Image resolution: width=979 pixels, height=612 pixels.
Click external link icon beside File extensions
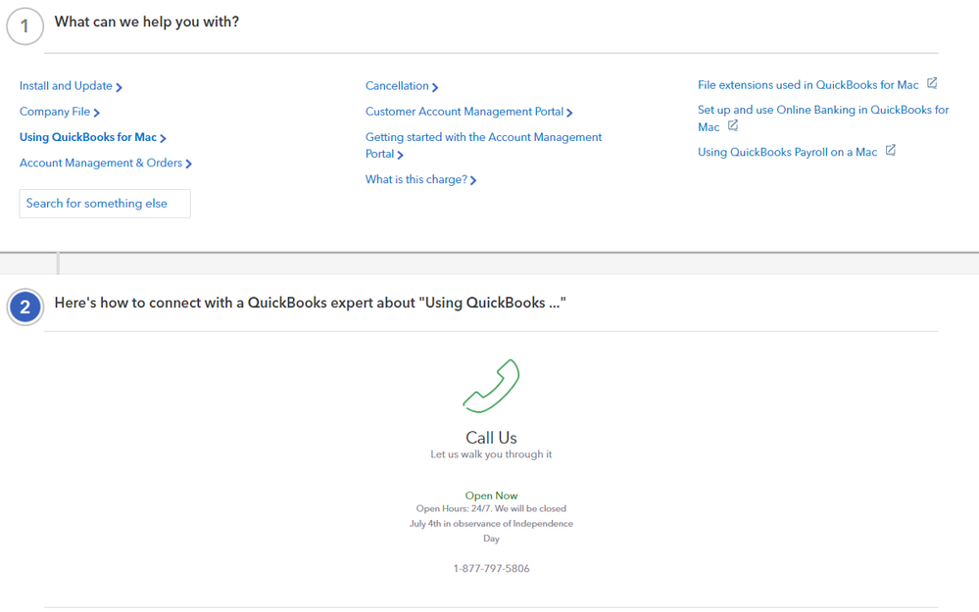[x=932, y=83]
